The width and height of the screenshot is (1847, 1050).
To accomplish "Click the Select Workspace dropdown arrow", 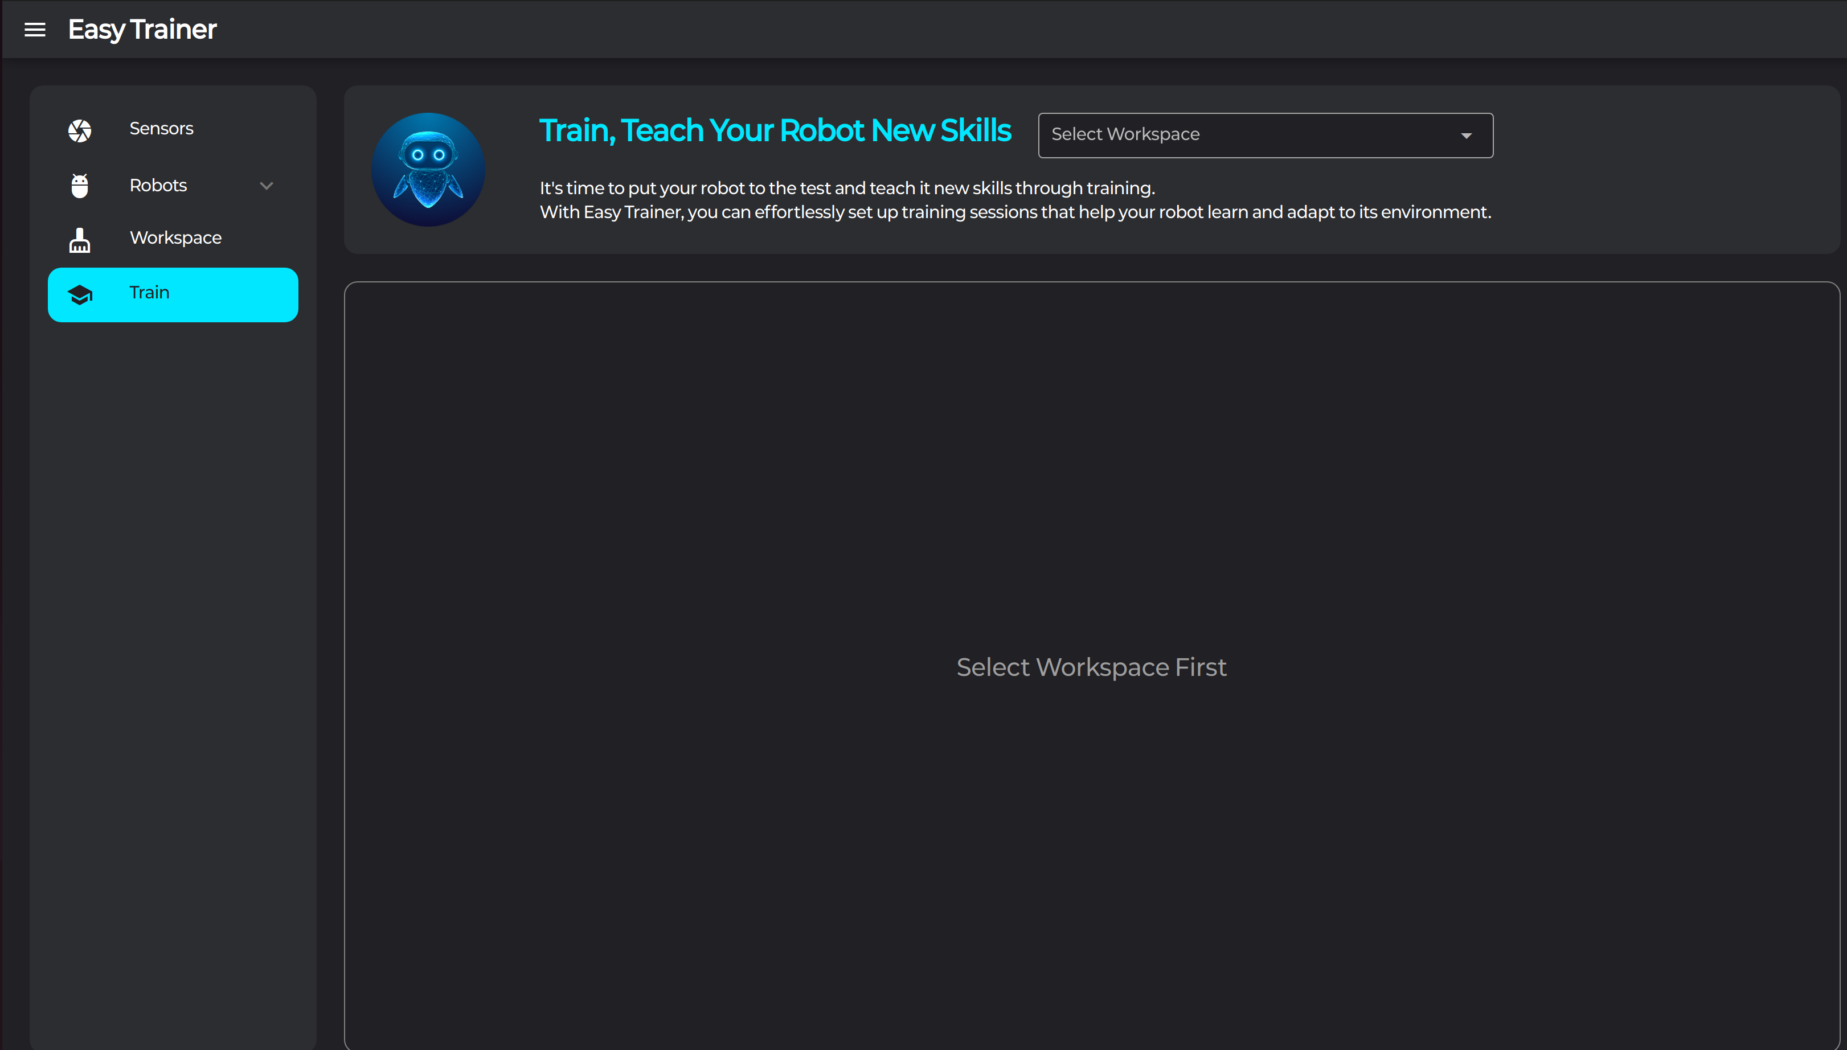I will (1465, 136).
